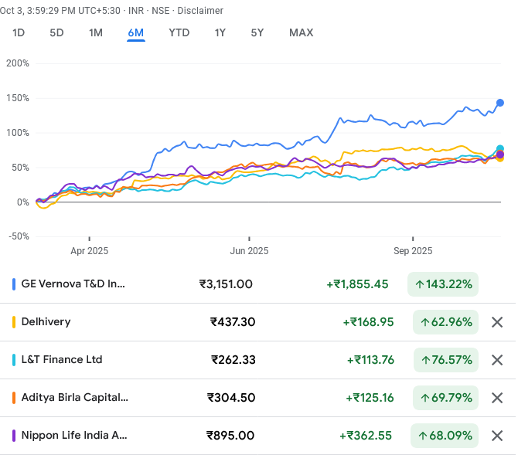The image size is (518, 455).
Task: Click the ₹262.33 price value
Action: click(233, 360)
